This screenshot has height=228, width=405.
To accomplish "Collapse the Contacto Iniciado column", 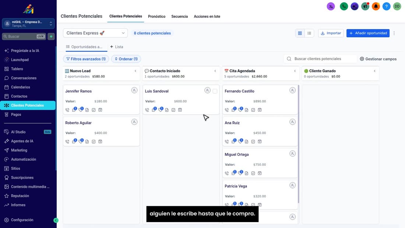I will 215,71.
